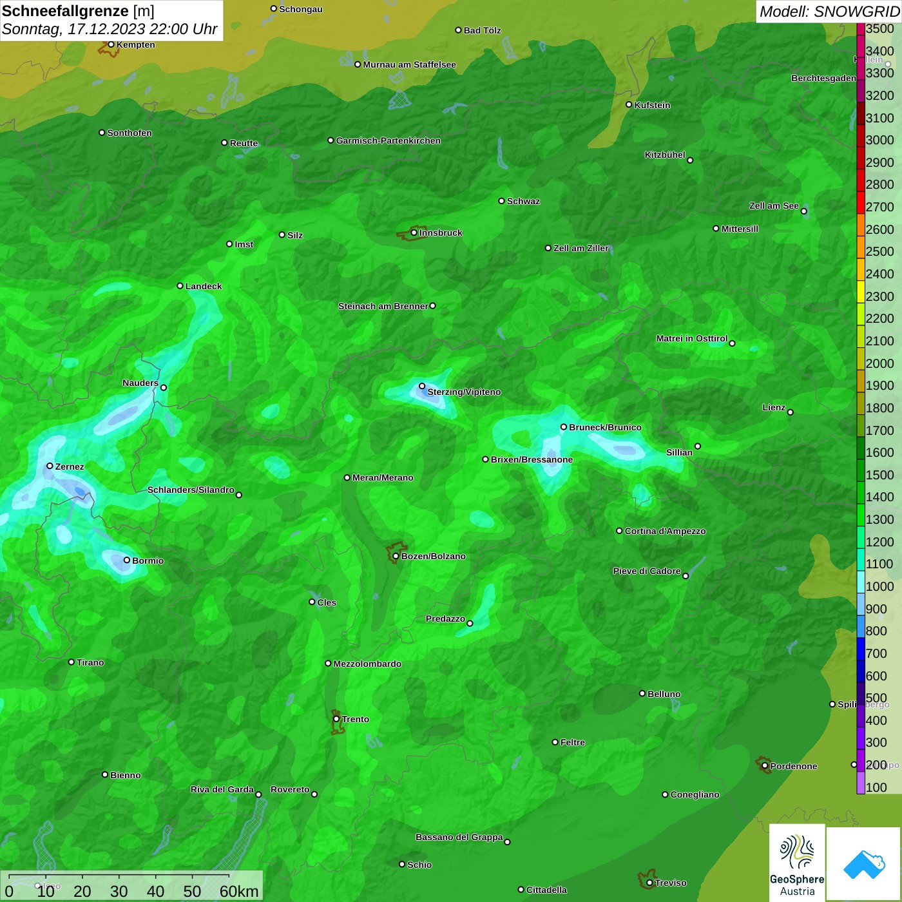This screenshot has width=902, height=902.
Task: Click the Rovereto label
Action: (290, 789)
